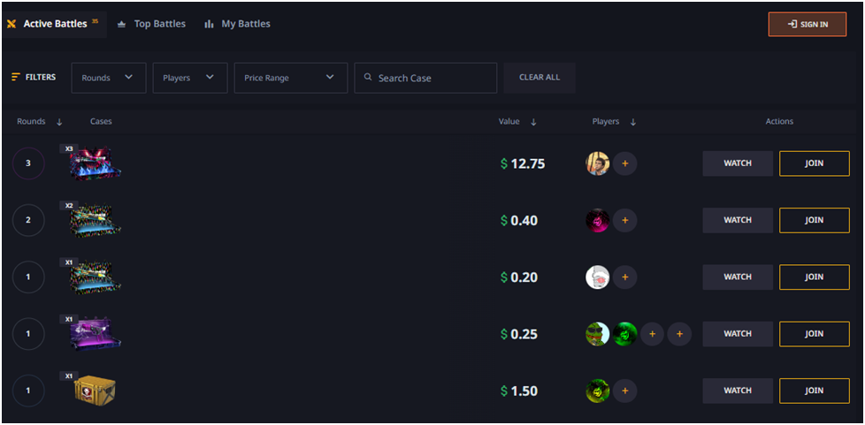Watch the $1.50 battle
Screen dimensions: 865x425
coord(738,391)
